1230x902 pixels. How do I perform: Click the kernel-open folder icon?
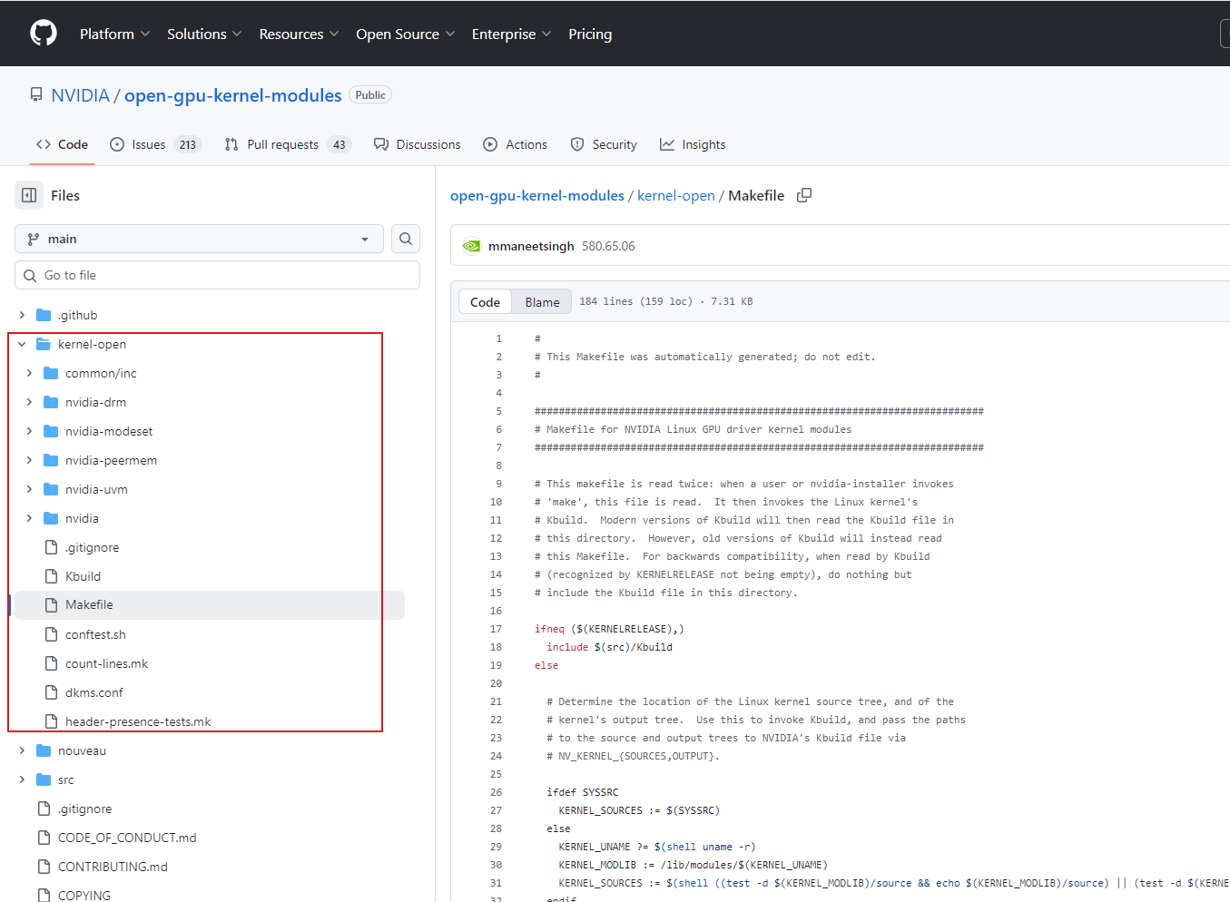pos(44,344)
